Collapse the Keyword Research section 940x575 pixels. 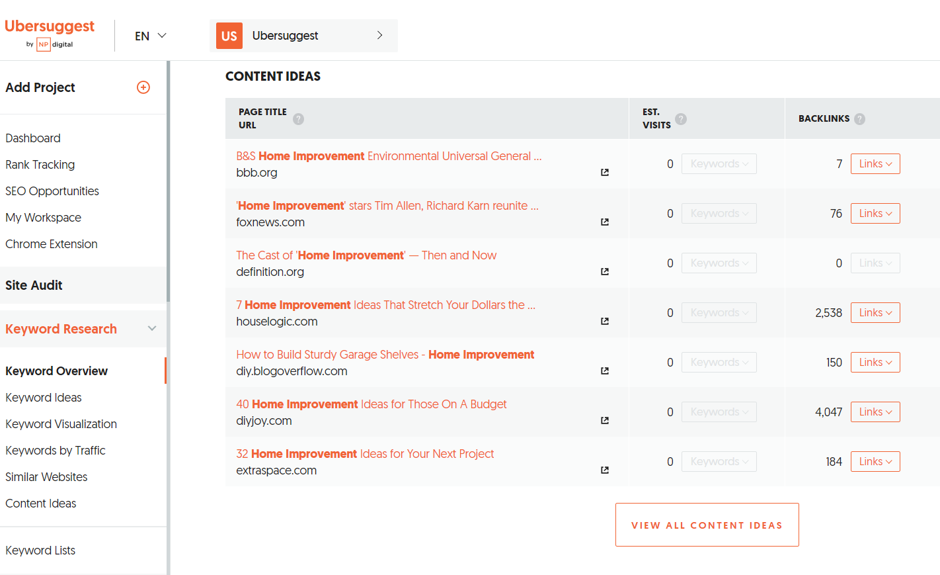(x=152, y=328)
